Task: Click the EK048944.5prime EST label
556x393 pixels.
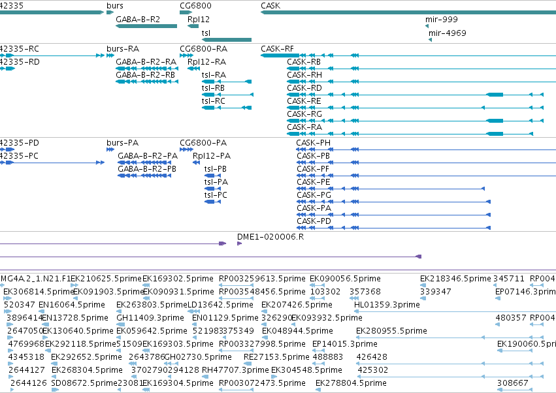Action: click(x=297, y=331)
